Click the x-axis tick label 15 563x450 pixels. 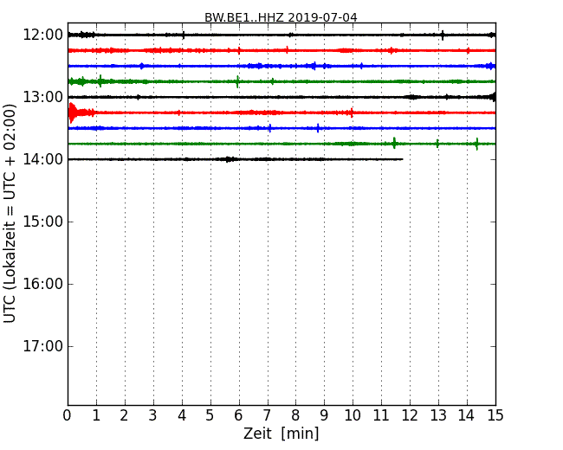coord(495,415)
